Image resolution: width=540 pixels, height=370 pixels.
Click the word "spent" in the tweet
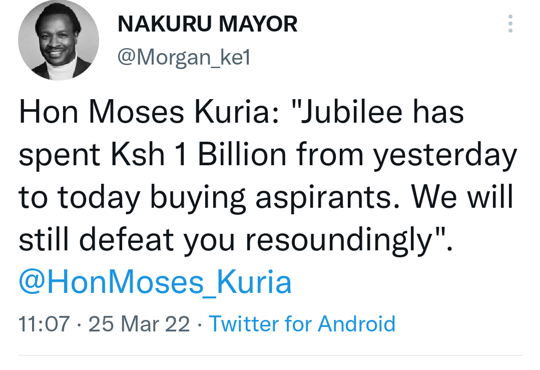[x=60, y=155]
